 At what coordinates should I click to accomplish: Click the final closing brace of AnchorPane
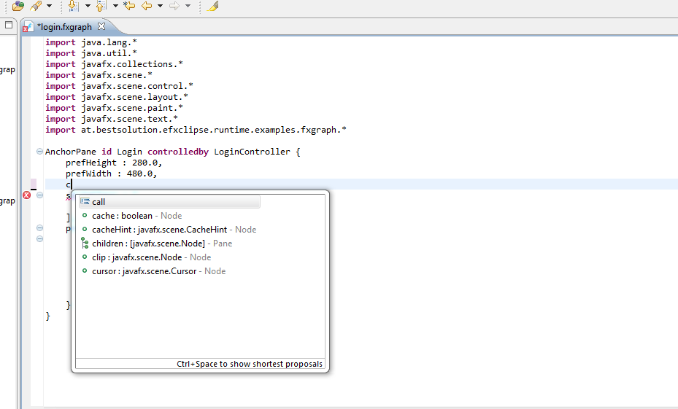[47, 316]
